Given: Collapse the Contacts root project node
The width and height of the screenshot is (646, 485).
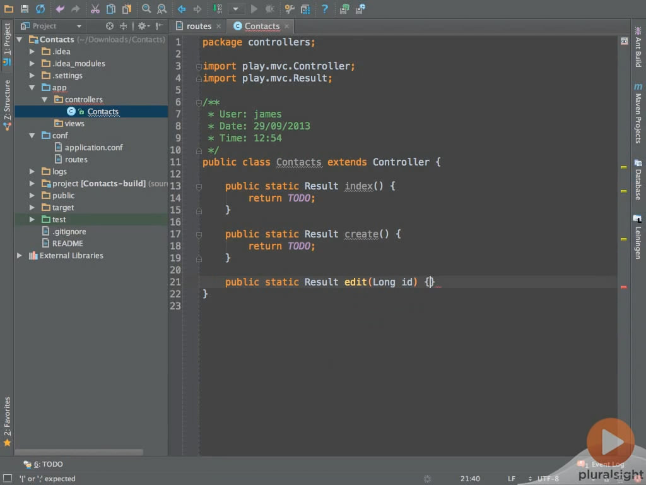Looking at the screenshot, I should [20, 40].
